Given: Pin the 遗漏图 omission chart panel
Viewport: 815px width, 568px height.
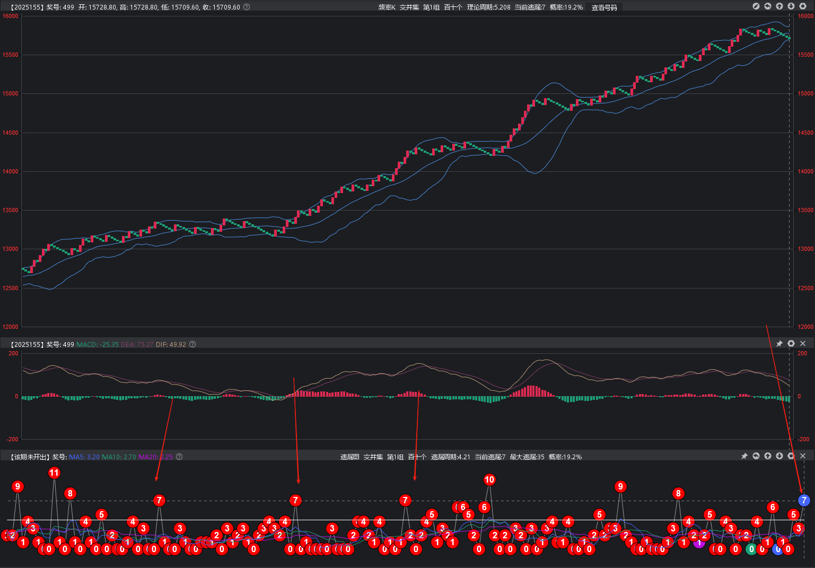Looking at the screenshot, I should pos(744,456).
